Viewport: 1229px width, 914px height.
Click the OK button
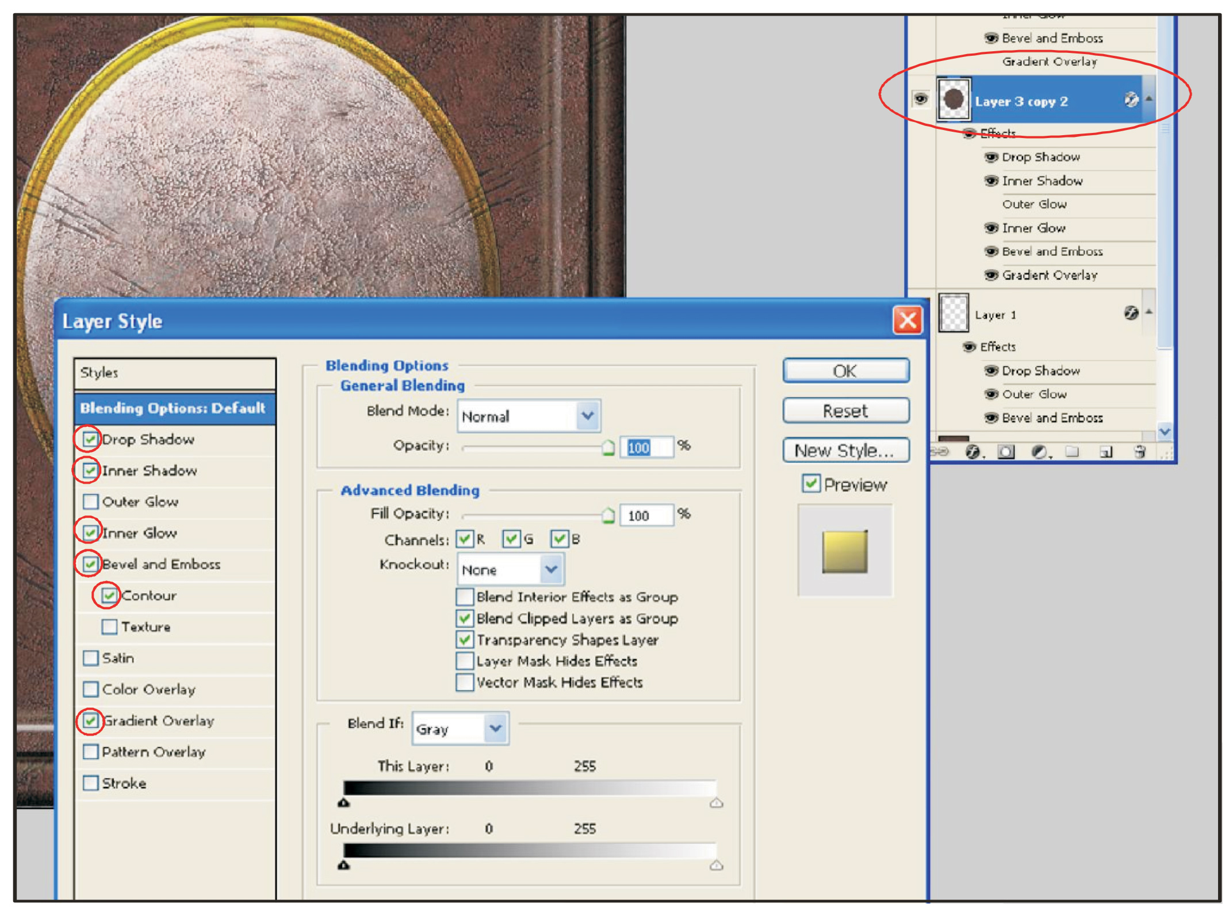[845, 371]
